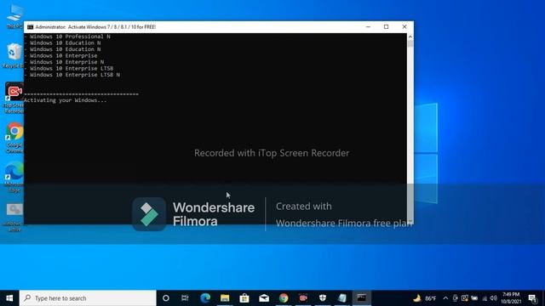The image size is (545, 306).
Task: Open File Explorer from the taskbar
Action: [225, 298]
